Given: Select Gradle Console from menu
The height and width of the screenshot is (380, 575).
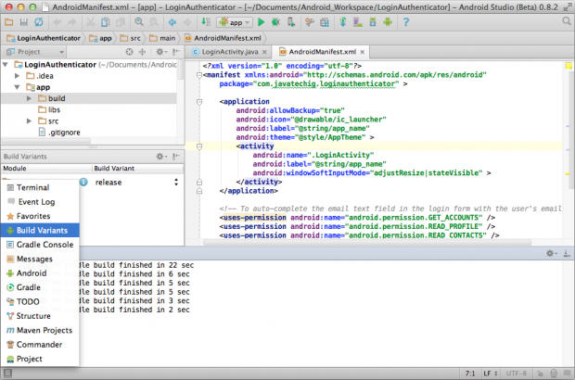Looking at the screenshot, I should pos(40,245).
